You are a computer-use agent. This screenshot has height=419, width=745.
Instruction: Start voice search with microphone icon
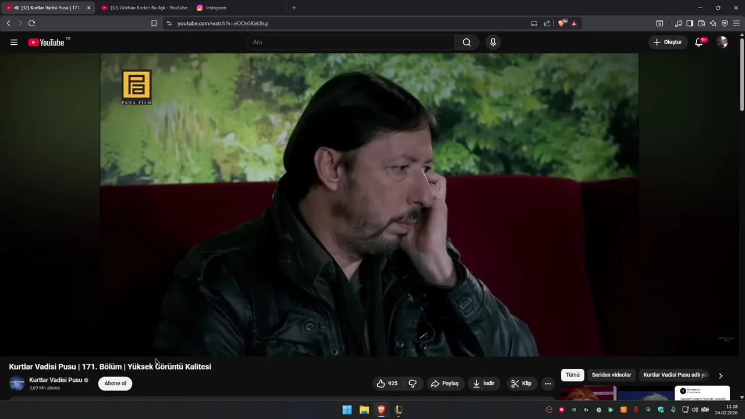(x=493, y=42)
